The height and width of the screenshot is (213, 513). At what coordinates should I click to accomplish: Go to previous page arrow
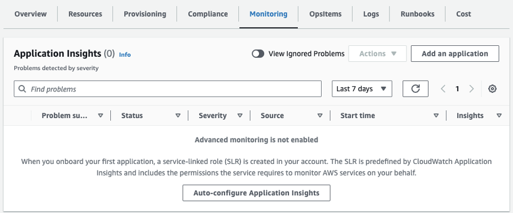pos(443,89)
